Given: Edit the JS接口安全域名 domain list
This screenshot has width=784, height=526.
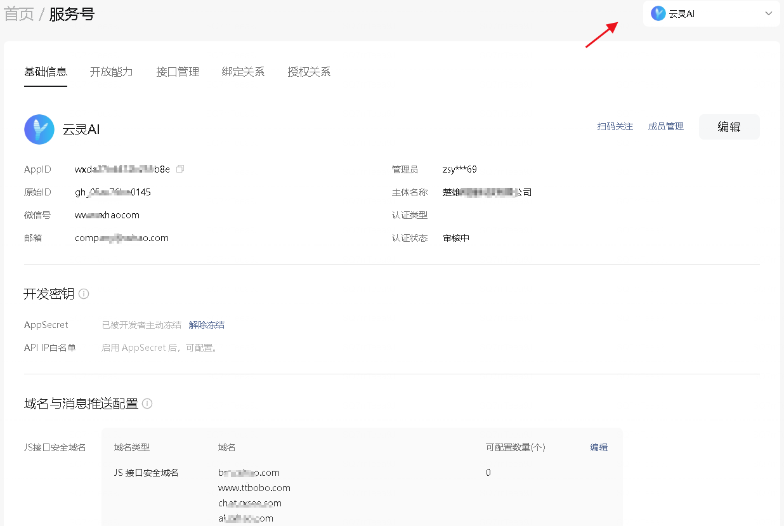Looking at the screenshot, I should [599, 447].
